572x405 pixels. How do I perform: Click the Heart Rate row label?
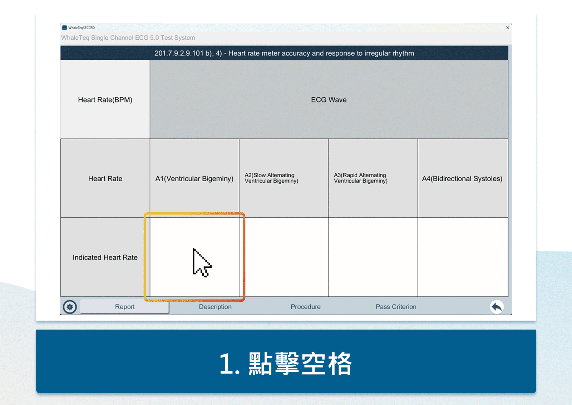pyautogui.click(x=105, y=178)
